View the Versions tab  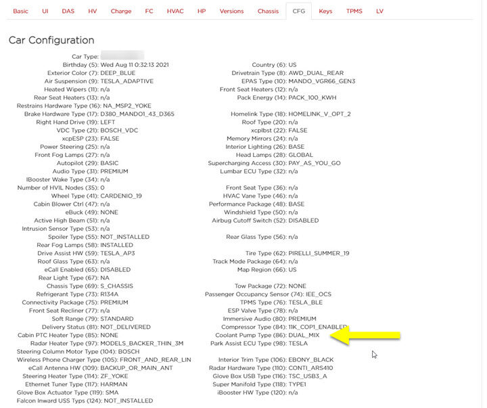click(x=232, y=12)
